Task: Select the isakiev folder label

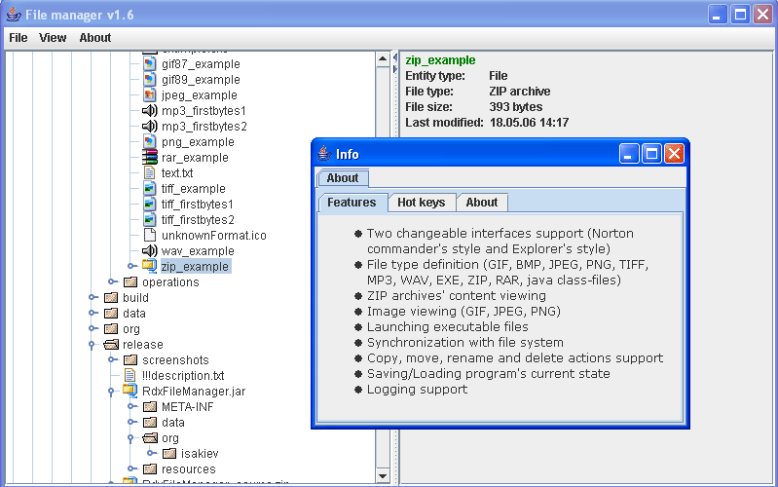Action: pos(200,453)
